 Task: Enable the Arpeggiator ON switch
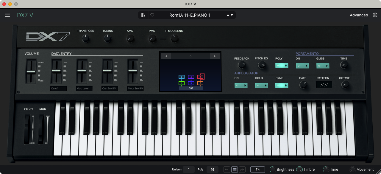241,86
